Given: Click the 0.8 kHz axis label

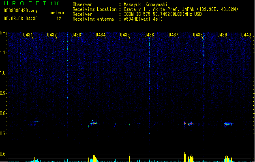Looking at the screenshot, I should click(3, 113).
